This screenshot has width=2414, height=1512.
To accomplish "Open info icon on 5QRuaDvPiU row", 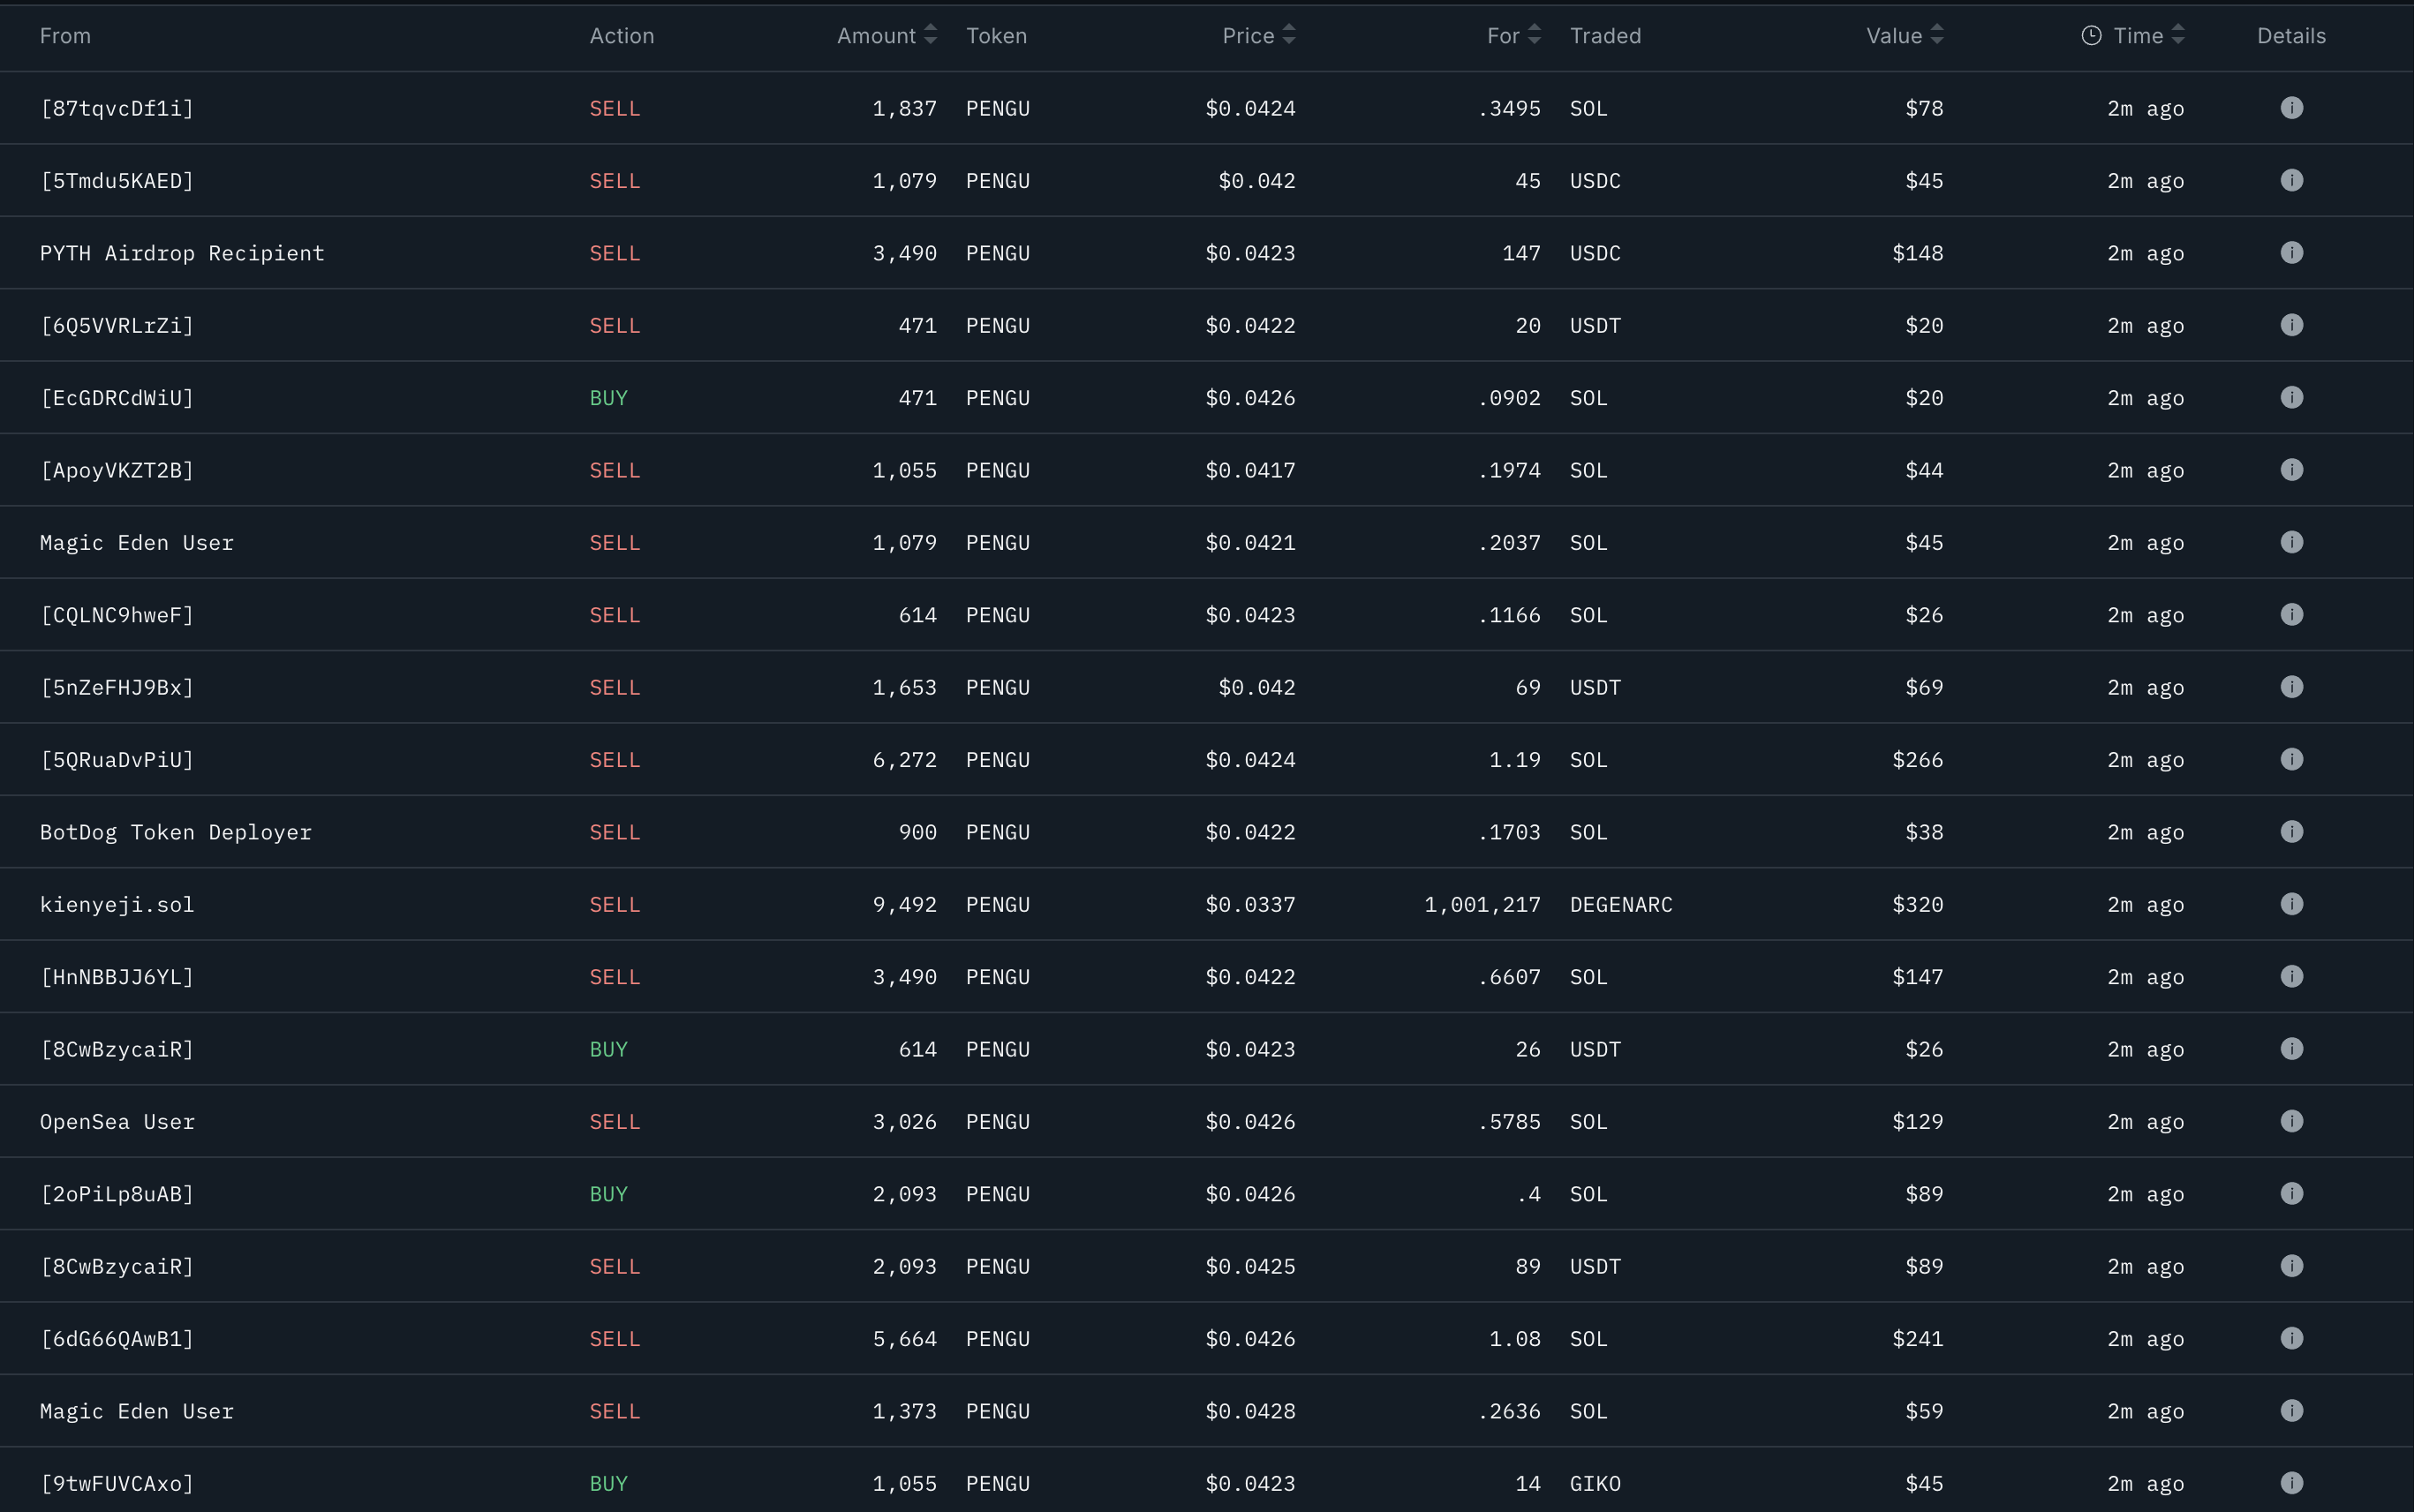I will (2291, 760).
